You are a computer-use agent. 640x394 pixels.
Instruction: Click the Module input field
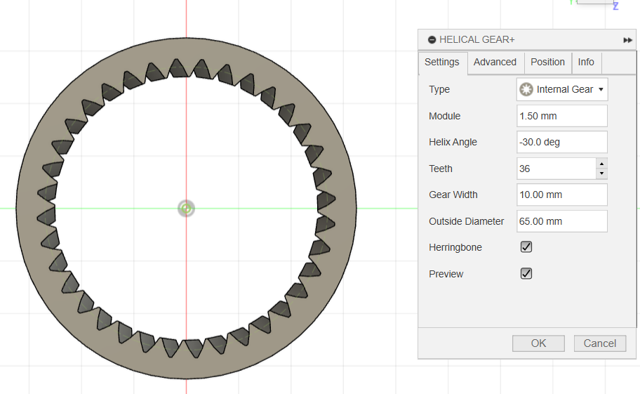[x=561, y=116]
